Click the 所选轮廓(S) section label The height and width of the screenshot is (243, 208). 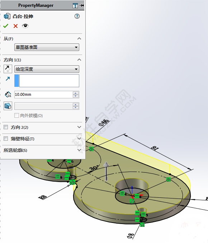(15, 150)
